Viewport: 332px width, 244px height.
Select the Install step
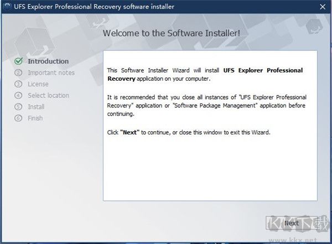tap(36, 107)
